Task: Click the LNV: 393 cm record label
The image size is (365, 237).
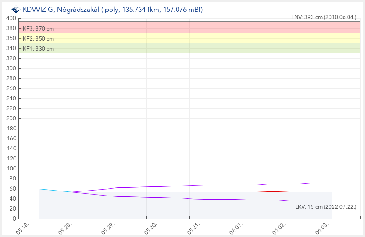Action: [324, 17]
